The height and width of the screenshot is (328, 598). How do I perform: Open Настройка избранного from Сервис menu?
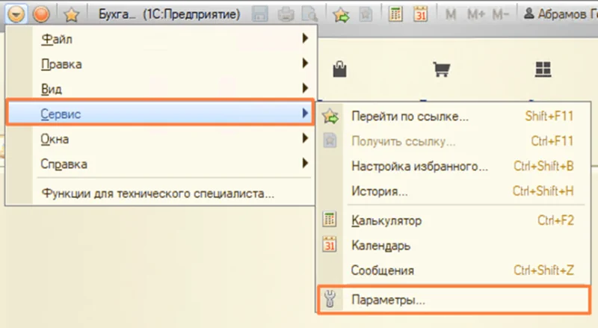click(x=419, y=166)
